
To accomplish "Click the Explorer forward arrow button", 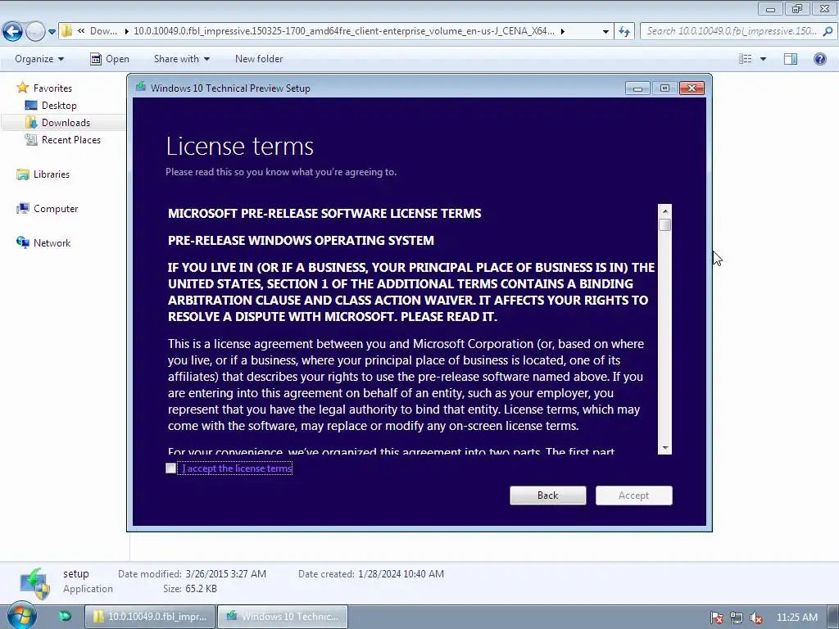I will [x=35, y=32].
